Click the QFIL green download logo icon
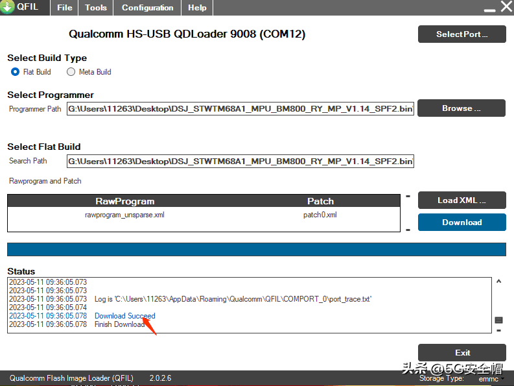The width and height of the screenshot is (514, 386). 7,6
